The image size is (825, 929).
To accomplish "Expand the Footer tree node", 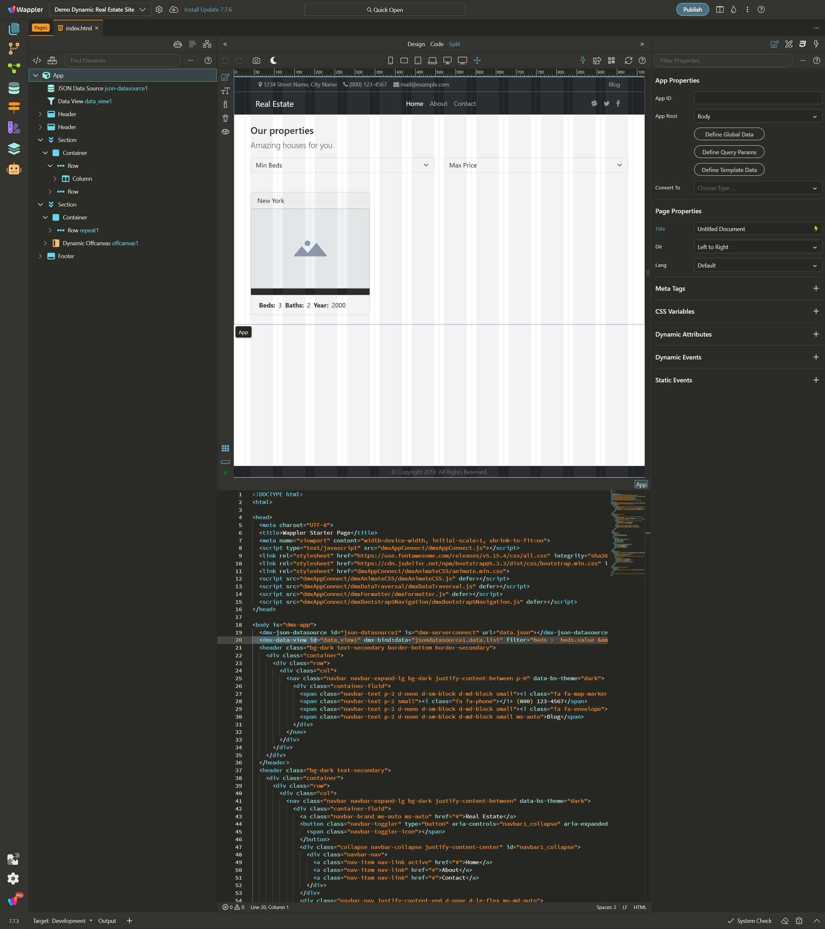I will tap(40, 256).
